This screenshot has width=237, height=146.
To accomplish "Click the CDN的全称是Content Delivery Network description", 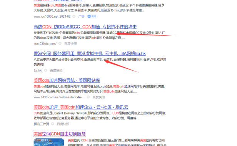I will pos(100,116).
